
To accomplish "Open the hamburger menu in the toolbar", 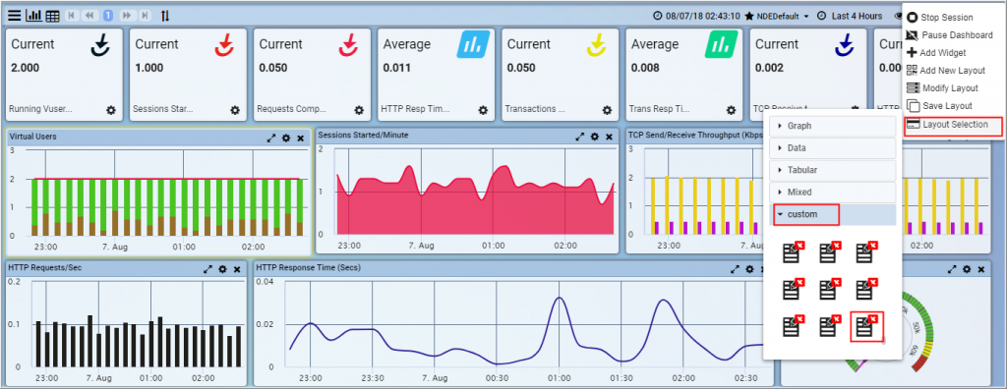I will [x=14, y=16].
